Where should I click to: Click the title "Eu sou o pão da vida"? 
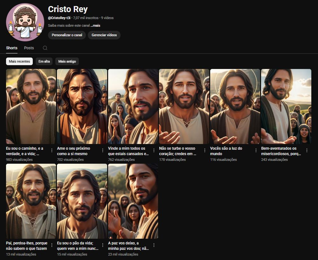(x=78, y=246)
